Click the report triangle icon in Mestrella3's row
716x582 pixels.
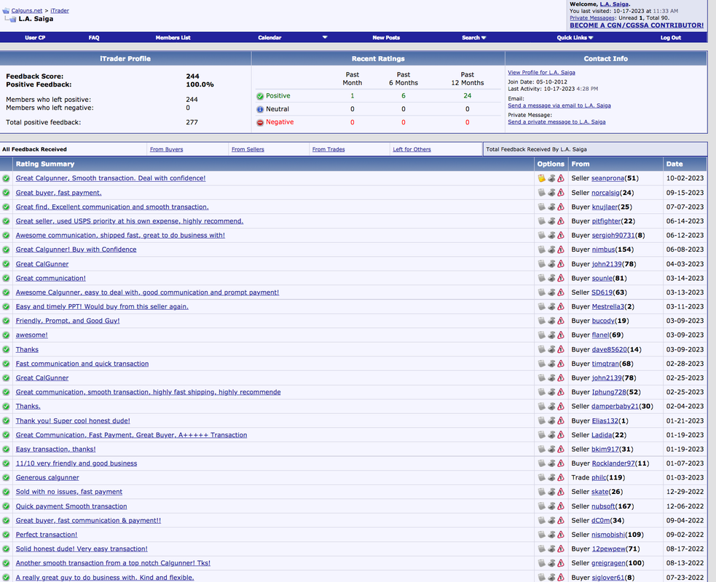pos(561,306)
